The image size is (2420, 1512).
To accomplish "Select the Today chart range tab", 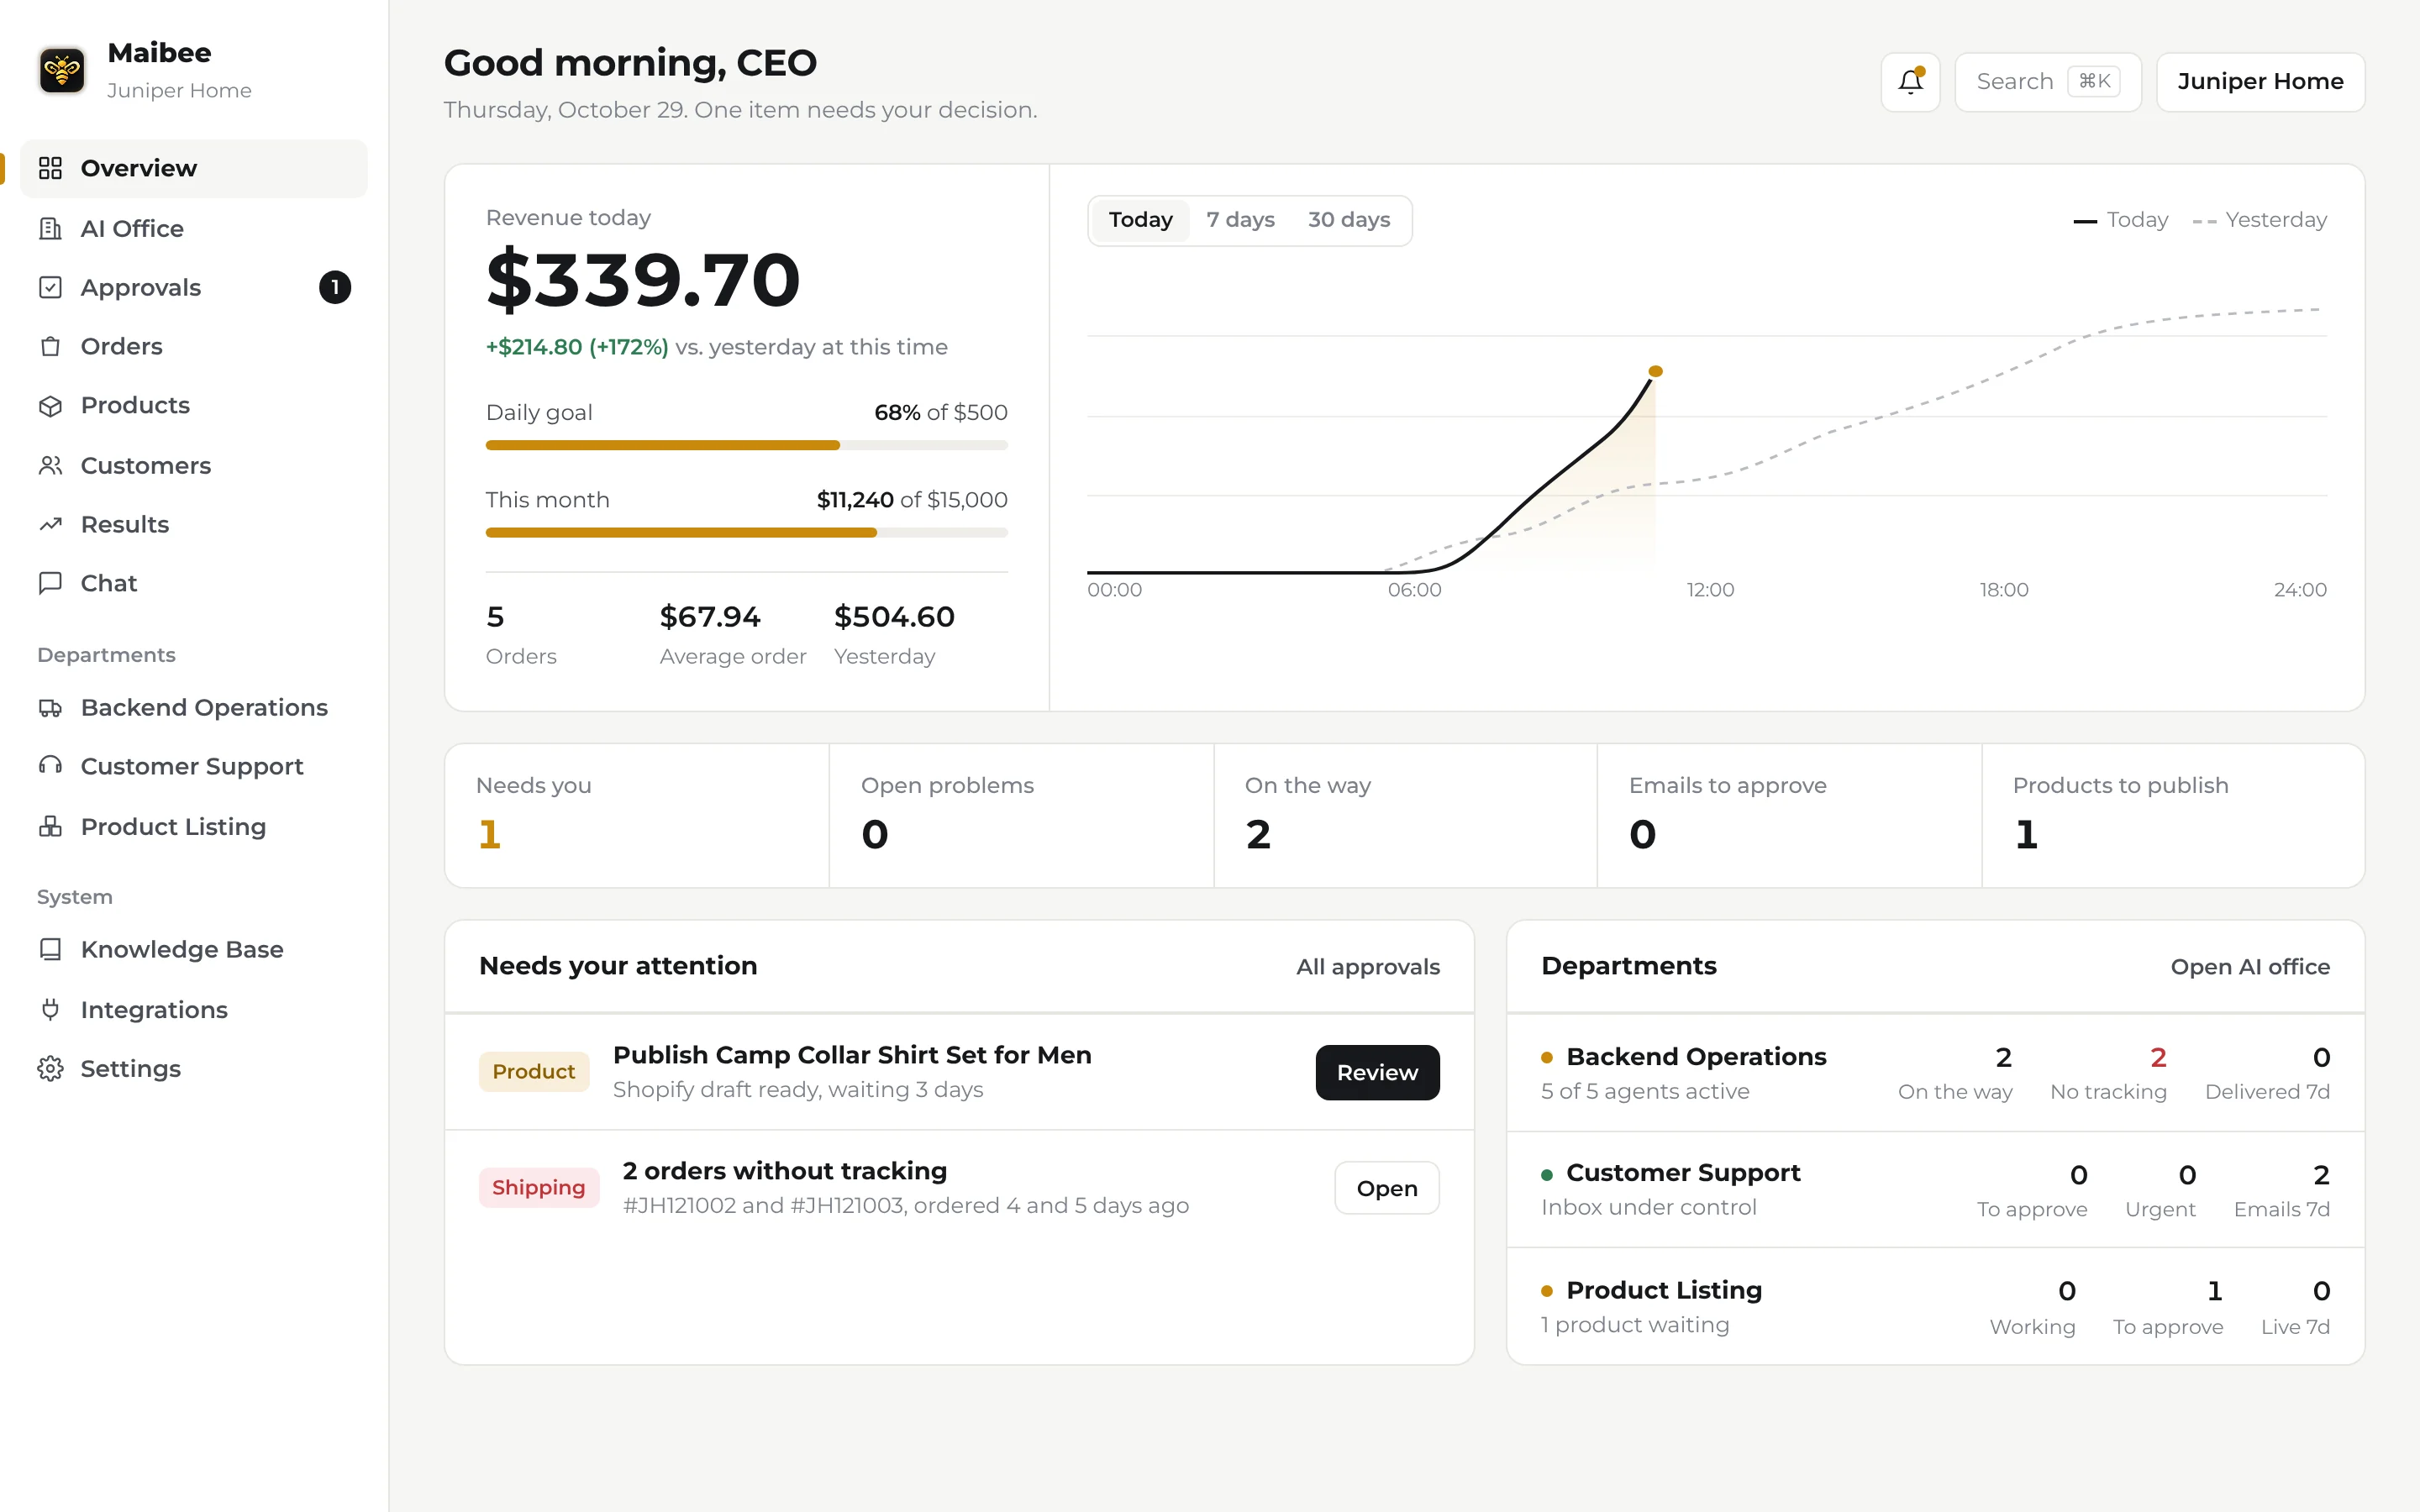I will (1140, 220).
